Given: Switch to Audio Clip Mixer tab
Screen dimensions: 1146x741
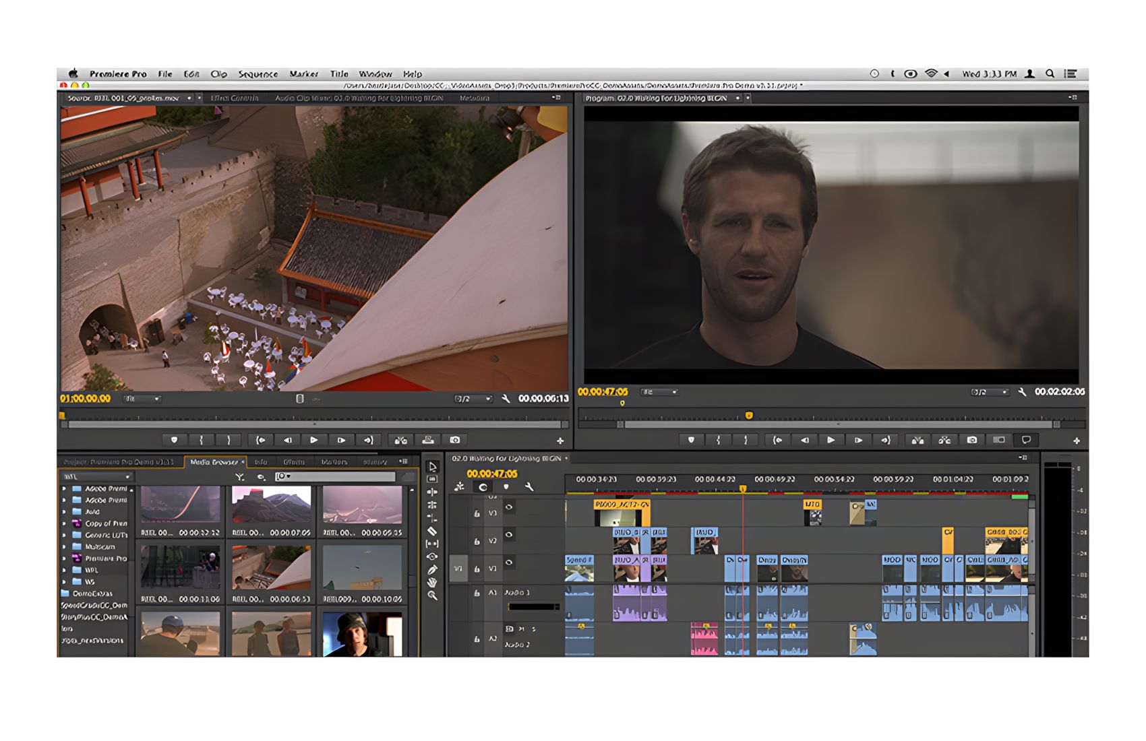Looking at the screenshot, I should pyautogui.click(x=359, y=98).
